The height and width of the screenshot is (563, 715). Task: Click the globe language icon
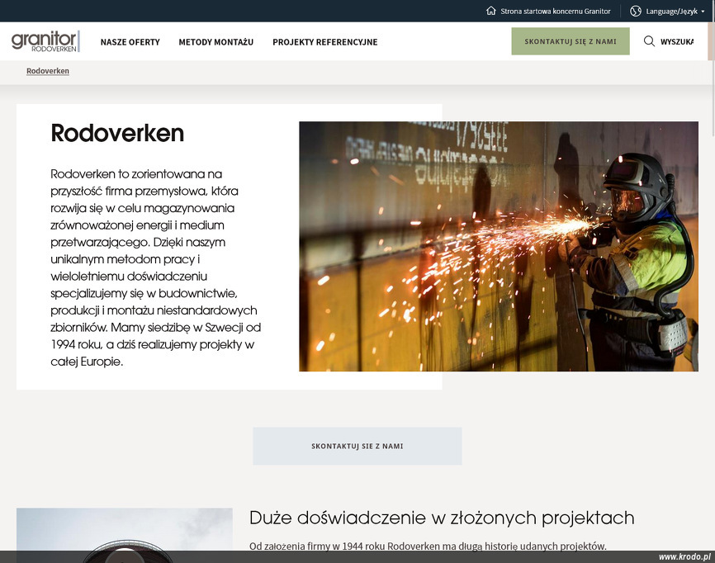click(635, 12)
